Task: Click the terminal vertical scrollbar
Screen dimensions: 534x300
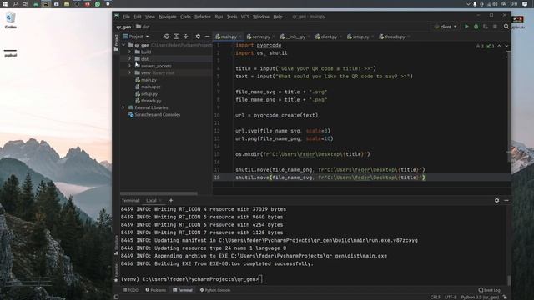Action: (509, 280)
